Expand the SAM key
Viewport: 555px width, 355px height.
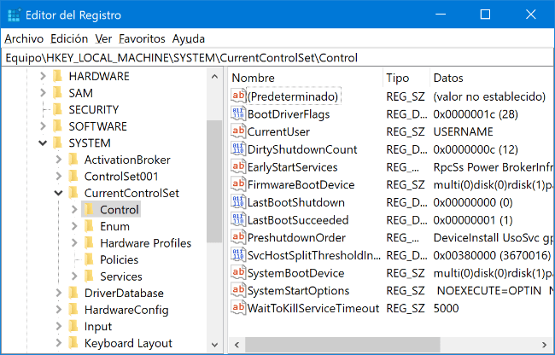tap(43, 93)
